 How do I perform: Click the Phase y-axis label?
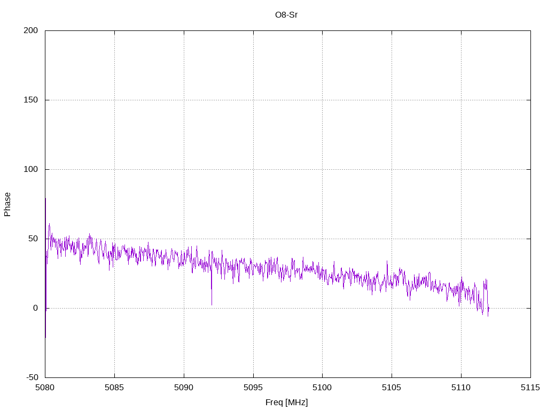point(7,204)
